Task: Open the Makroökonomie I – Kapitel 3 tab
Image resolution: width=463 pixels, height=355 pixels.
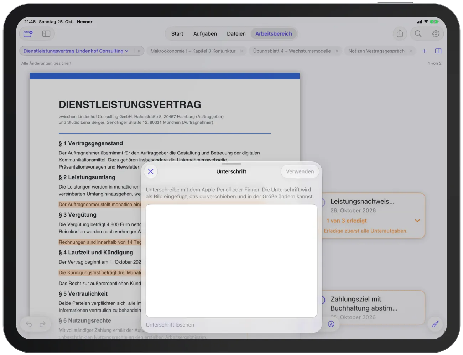Action: (193, 51)
